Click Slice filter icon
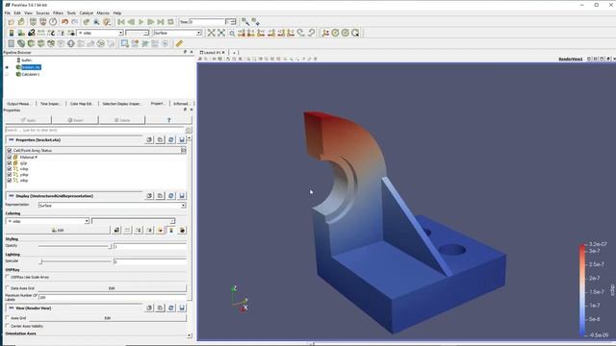This screenshot has width=616, height=346. 40,43
